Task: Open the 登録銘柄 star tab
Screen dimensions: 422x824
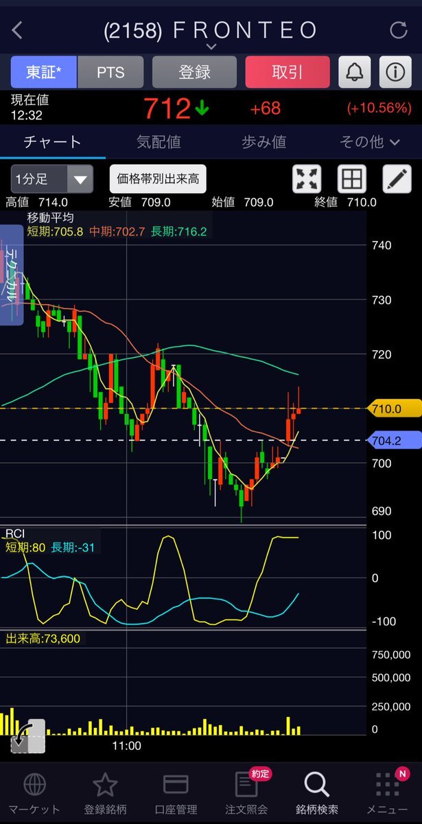Action: [105, 793]
